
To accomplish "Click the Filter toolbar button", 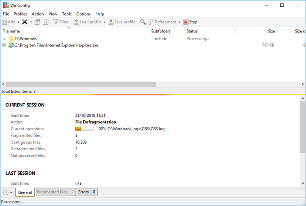I will click(61, 22).
